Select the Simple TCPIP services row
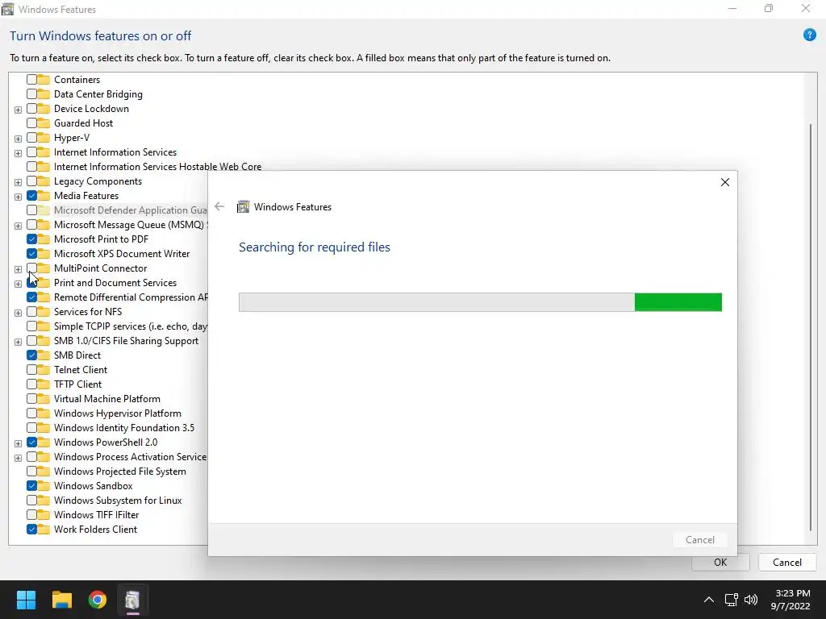 pyautogui.click(x=130, y=326)
